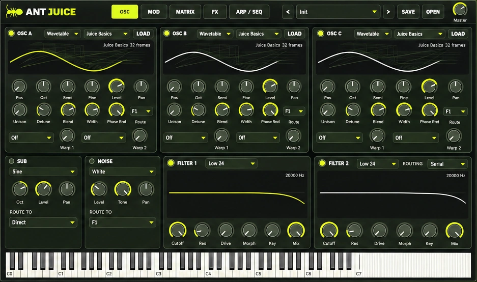The height and width of the screenshot is (282, 477).
Task: Click OSC C Unison knob
Action: click(328, 110)
